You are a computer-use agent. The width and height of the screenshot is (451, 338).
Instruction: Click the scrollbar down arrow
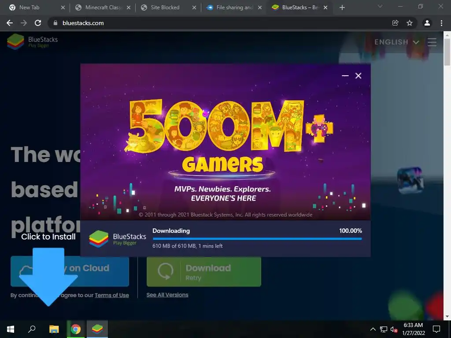pyautogui.click(x=447, y=316)
